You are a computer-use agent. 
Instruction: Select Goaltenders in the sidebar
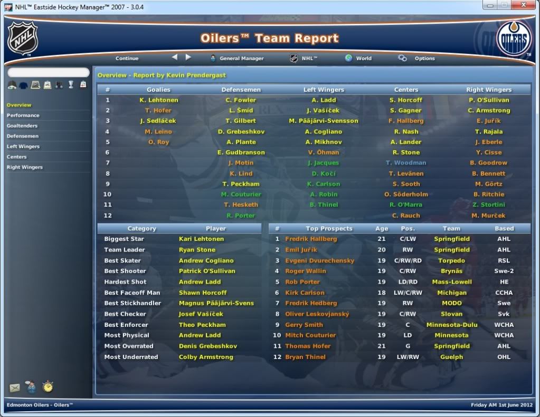(x=22, y=125)
